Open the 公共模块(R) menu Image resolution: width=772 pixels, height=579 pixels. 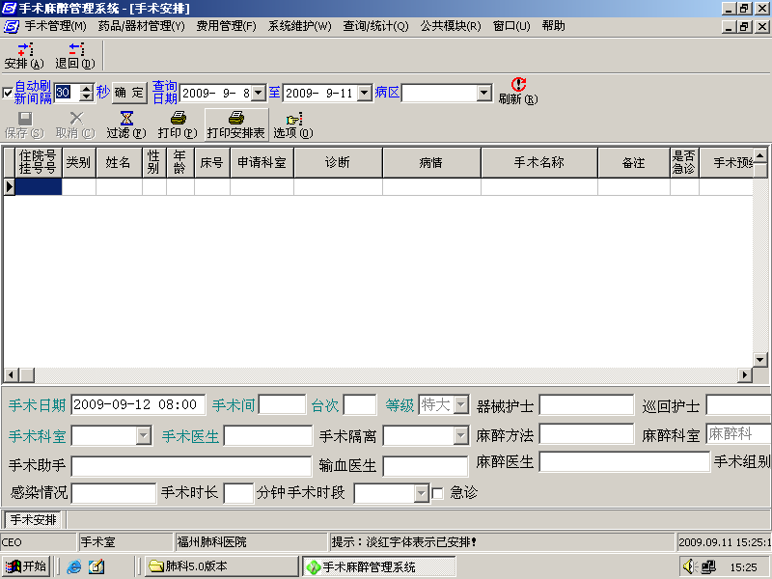451,26
